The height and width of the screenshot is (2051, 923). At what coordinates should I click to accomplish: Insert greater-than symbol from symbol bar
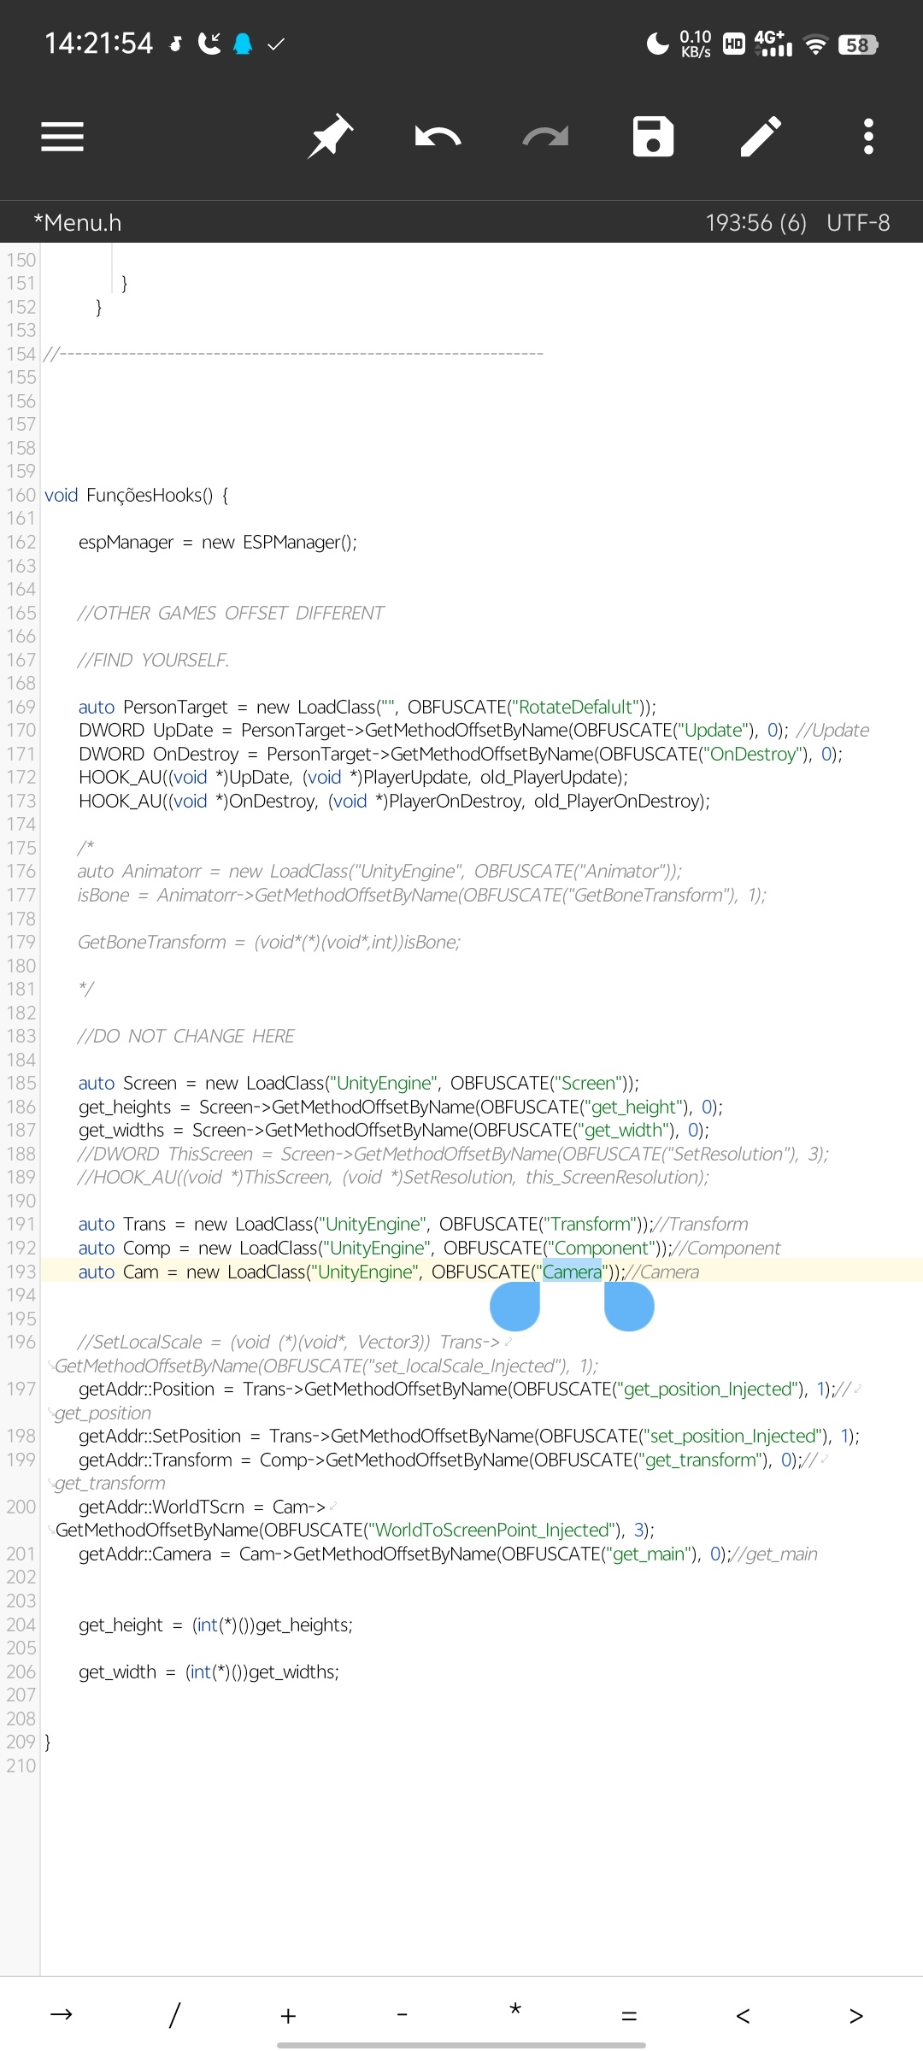855,2015
